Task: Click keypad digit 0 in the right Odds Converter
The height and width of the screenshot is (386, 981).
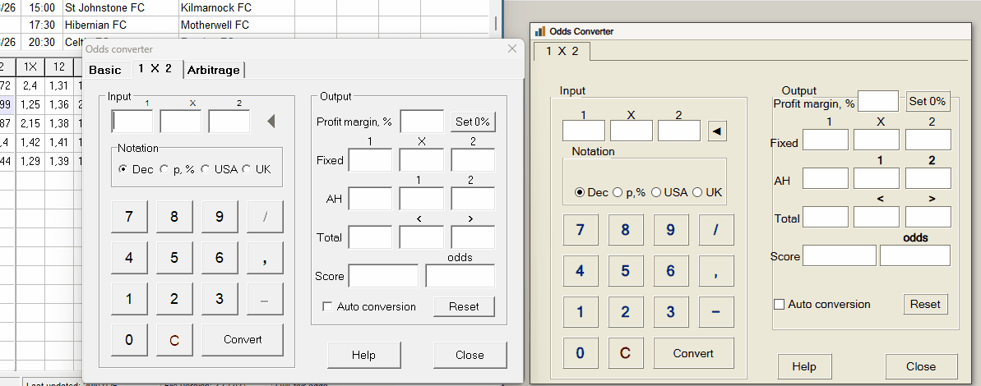Action: (x=580, y=353)
